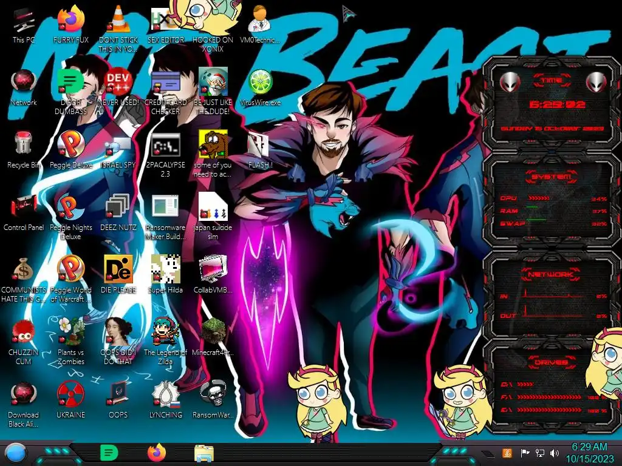The width and height of the screenshot is (622, 466).
Task: Open the Recycle Bin
Action: tap(24, 150)
